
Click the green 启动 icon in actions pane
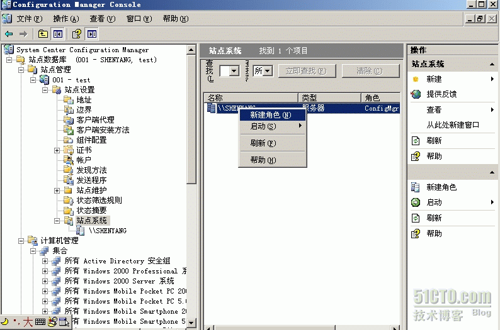click(x=416, y=202)
